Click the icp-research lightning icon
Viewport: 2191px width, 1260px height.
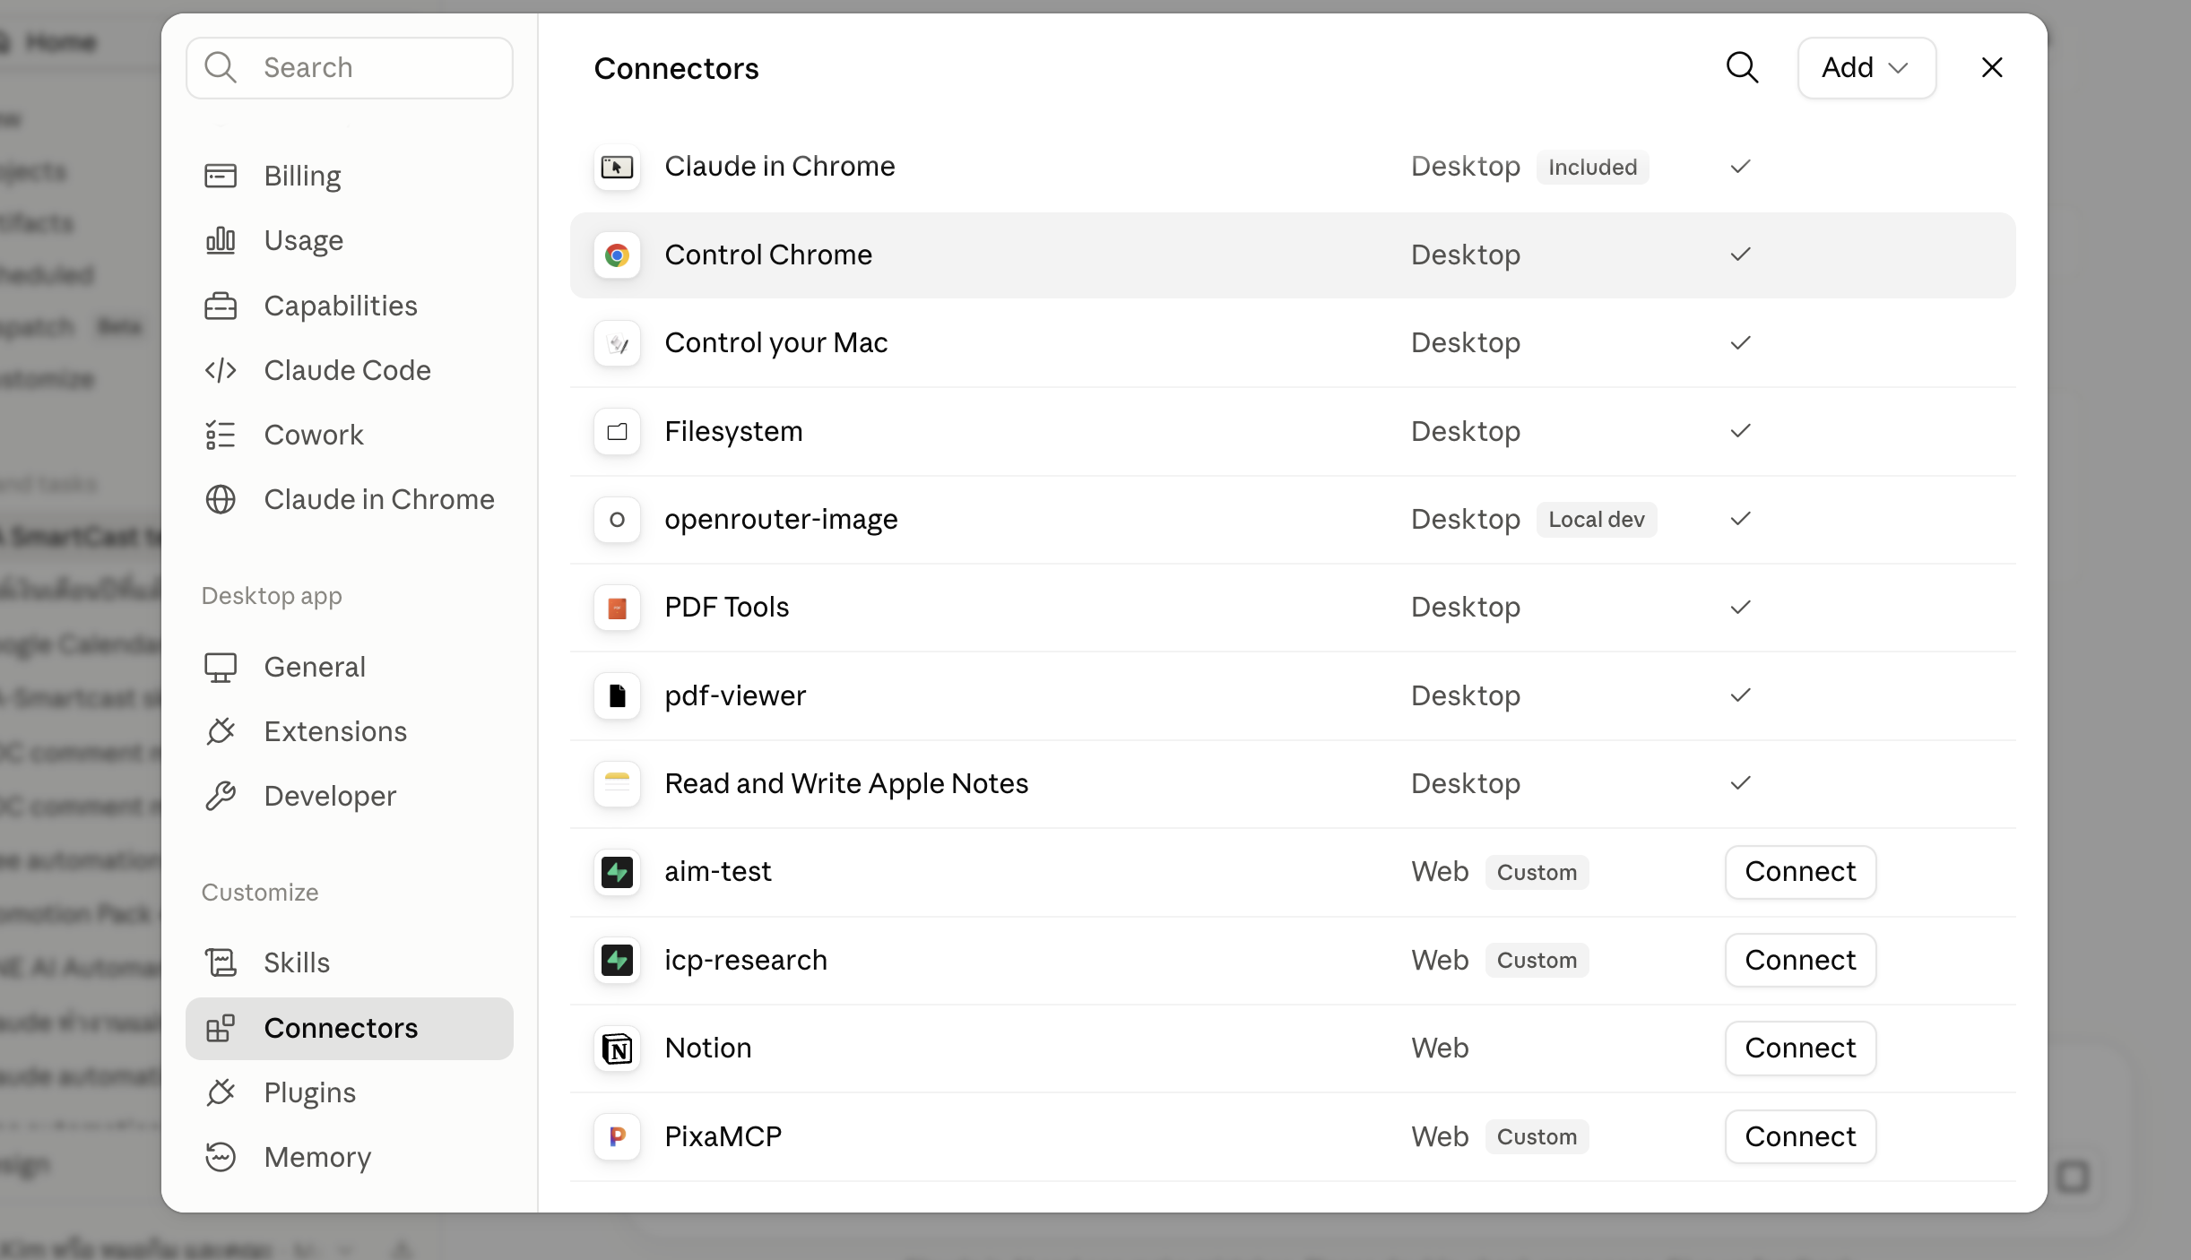point(617,961)
